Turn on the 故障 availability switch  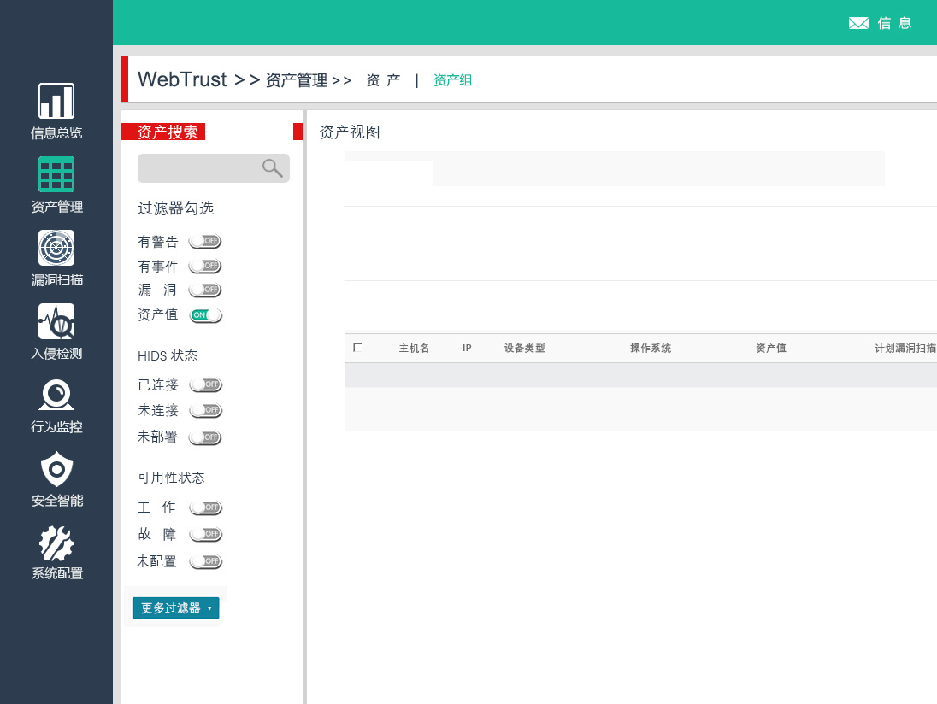tap(205, 533)
